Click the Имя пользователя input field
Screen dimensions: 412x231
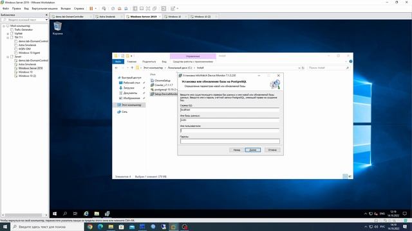coord(230,130)
